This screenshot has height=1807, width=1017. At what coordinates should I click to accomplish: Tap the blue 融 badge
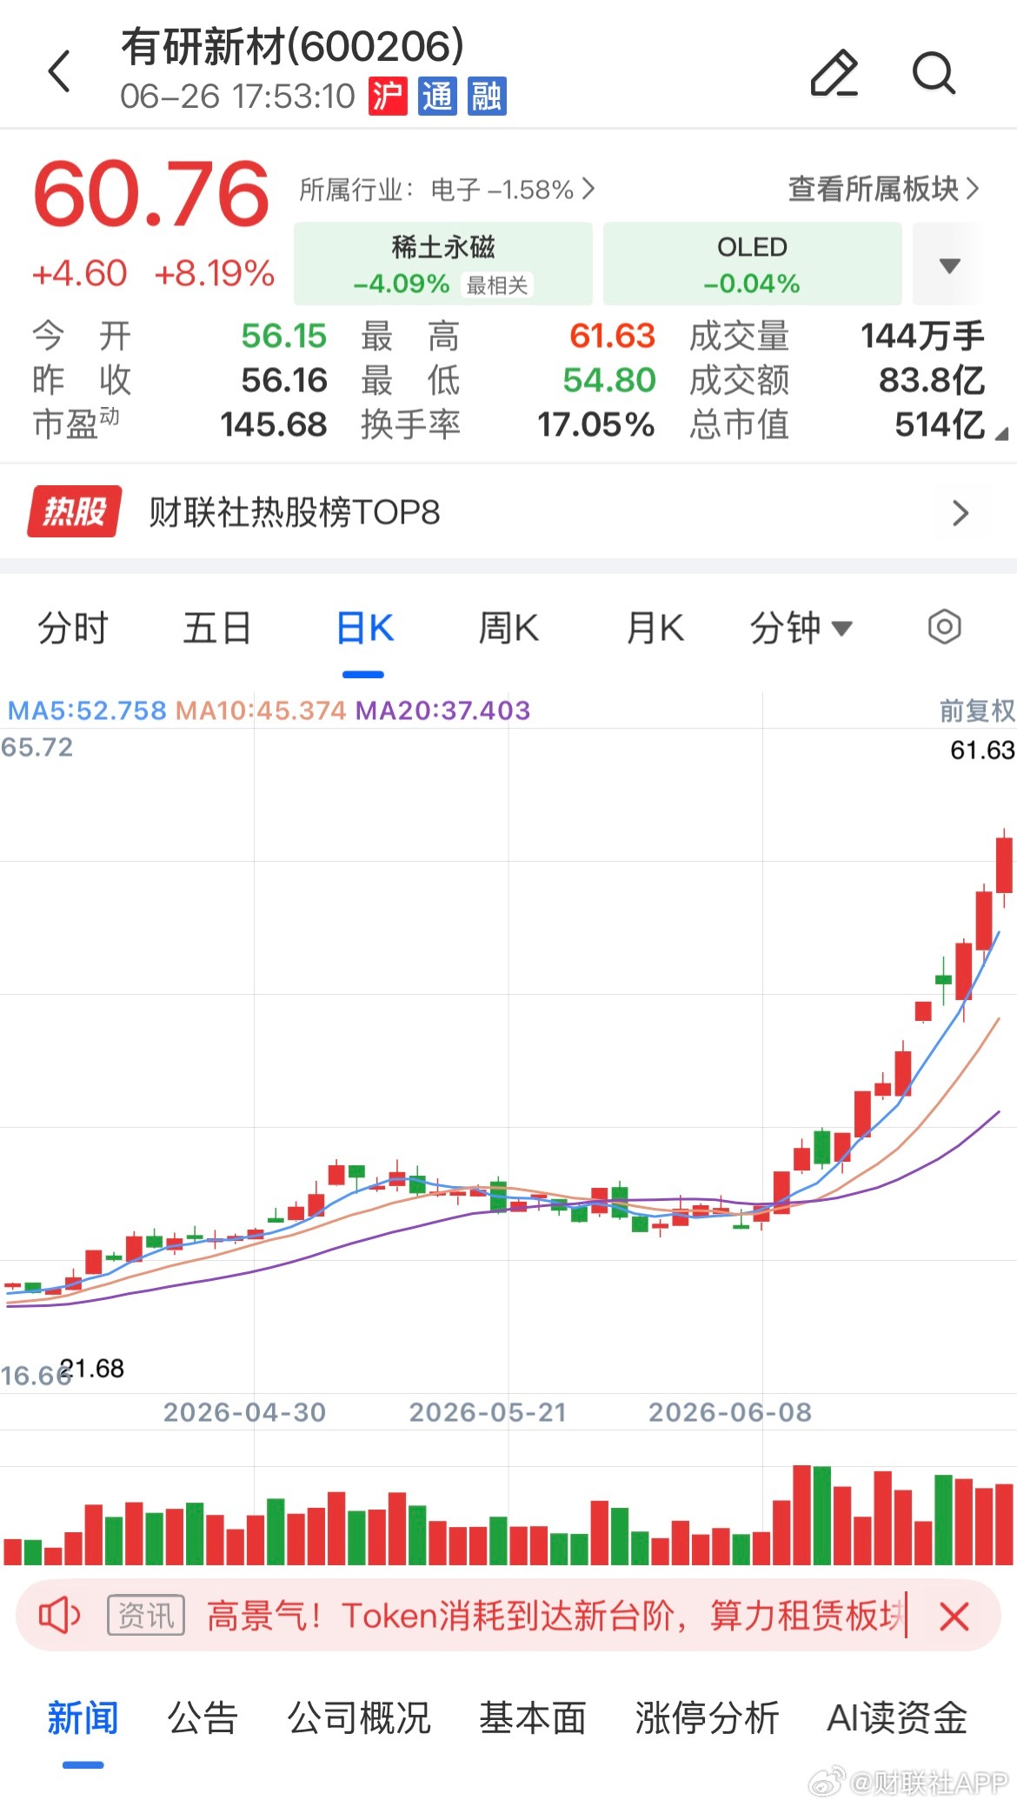pyautogui.click(x=487, y=97)
